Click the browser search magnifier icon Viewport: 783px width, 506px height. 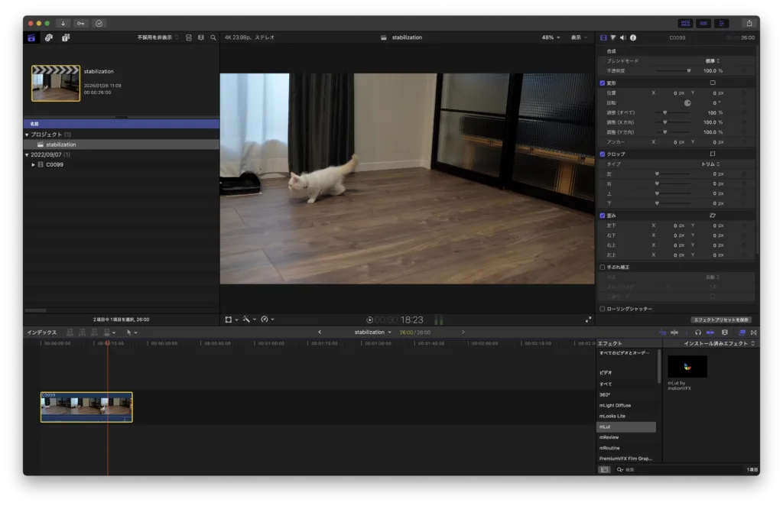(x=213, y=37)
